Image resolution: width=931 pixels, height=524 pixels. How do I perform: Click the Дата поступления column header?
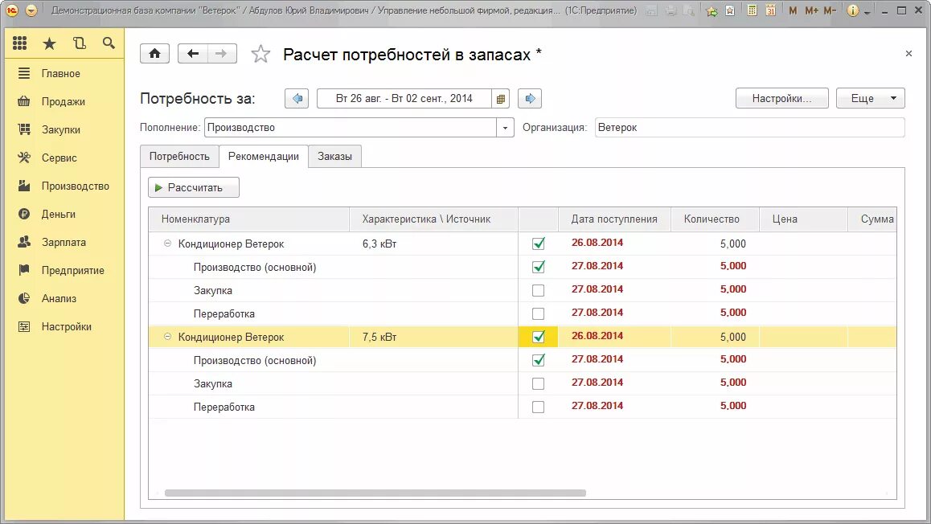click(x=614, y=219)
